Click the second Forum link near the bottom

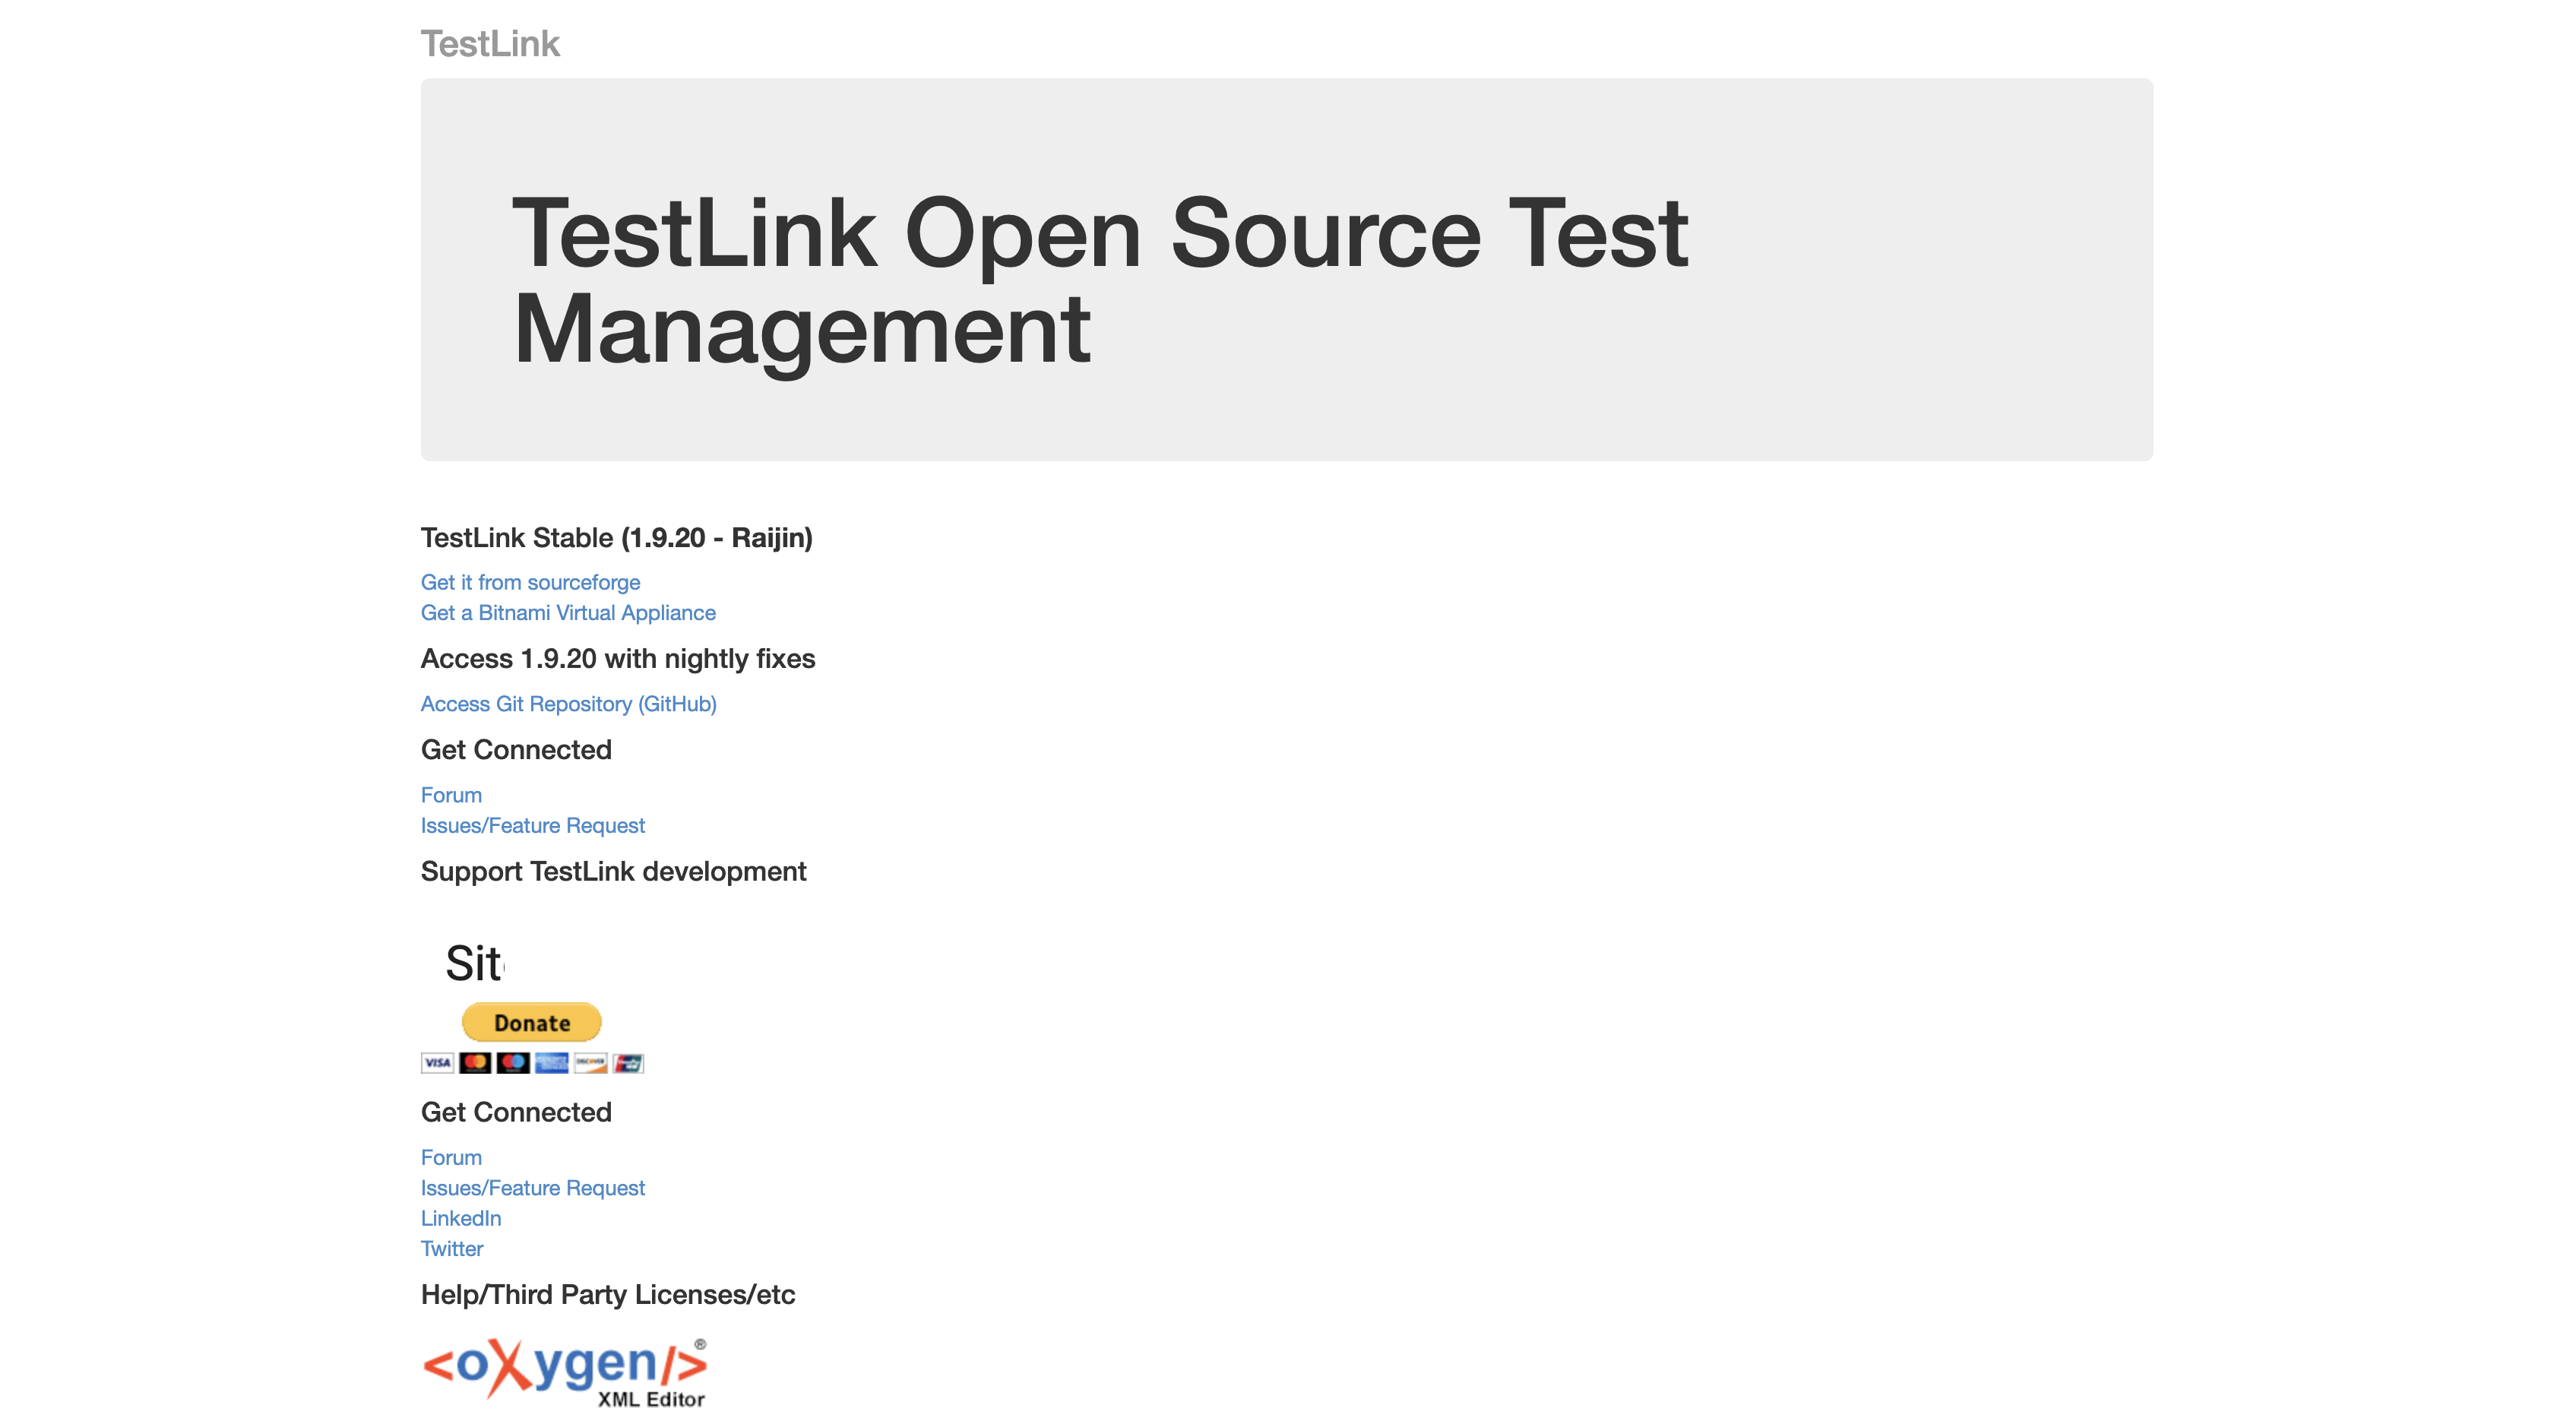451,1157
